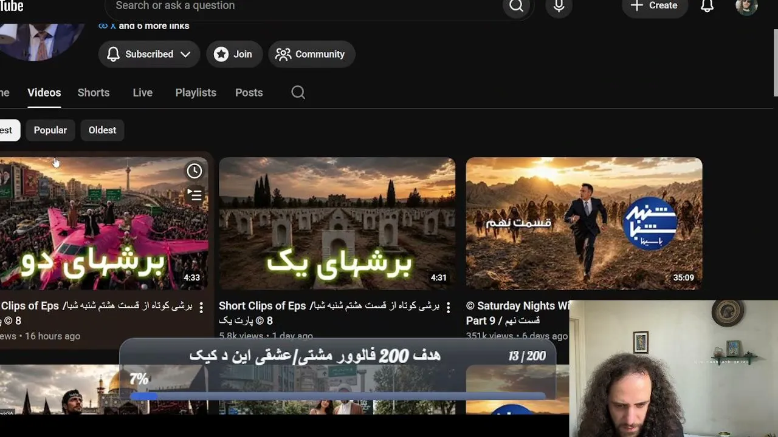This screenshot has height=437, width=778.
Task: Open the notifications bell in the top bar
Action: 707,6
